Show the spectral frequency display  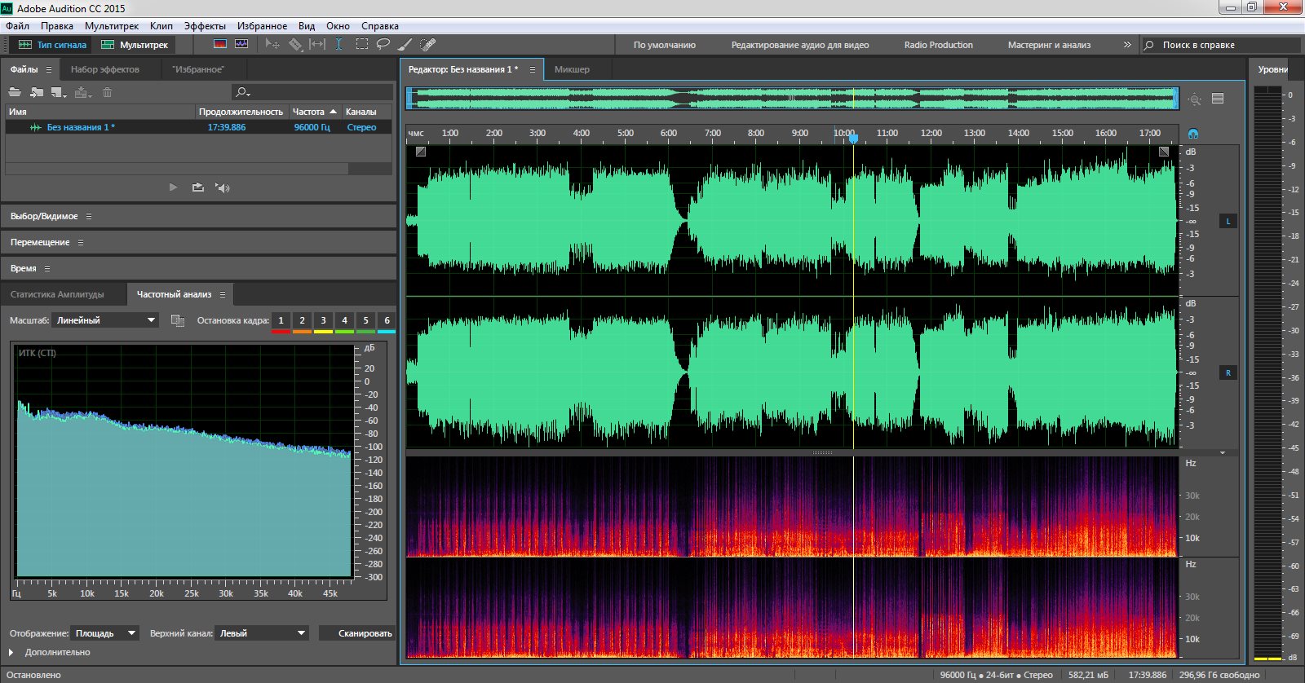220,45
